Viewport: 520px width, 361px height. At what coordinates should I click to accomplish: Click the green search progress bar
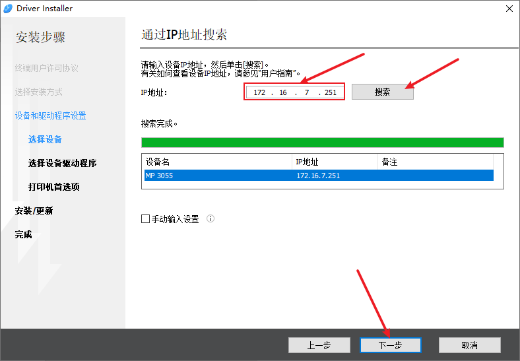[x=322, y=143]
